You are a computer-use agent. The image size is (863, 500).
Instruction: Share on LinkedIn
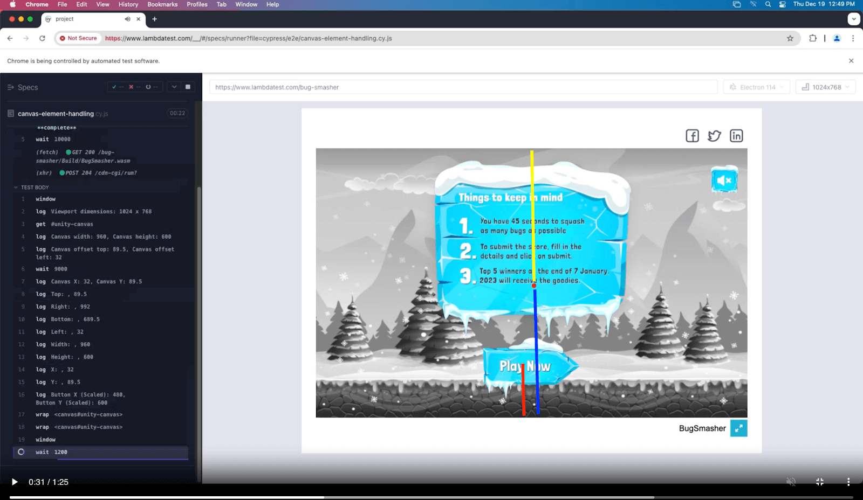(x=736, y=136)
